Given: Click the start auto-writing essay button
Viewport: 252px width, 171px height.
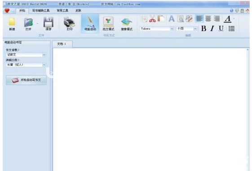Looking at the screenshot, I should (27, 80).
